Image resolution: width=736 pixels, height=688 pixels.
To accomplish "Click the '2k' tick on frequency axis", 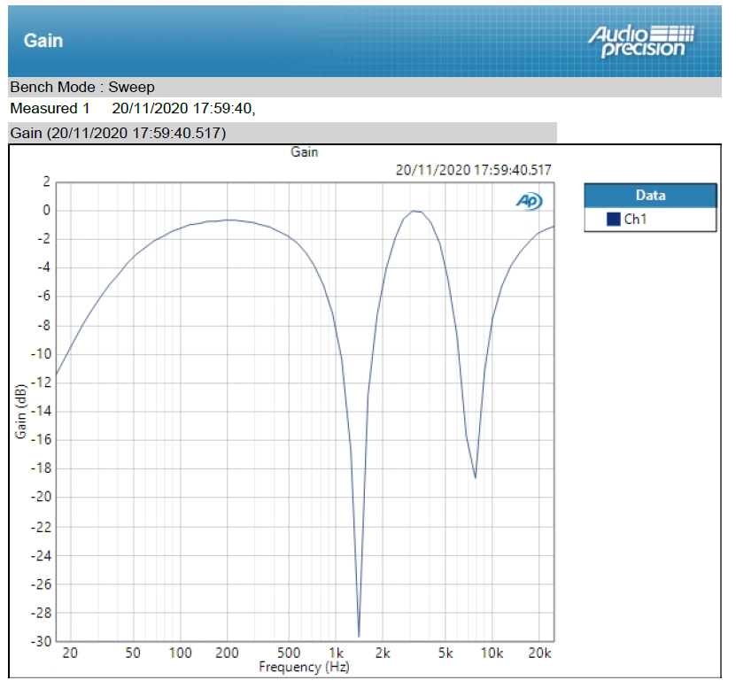I will click(x=383, y=653).
